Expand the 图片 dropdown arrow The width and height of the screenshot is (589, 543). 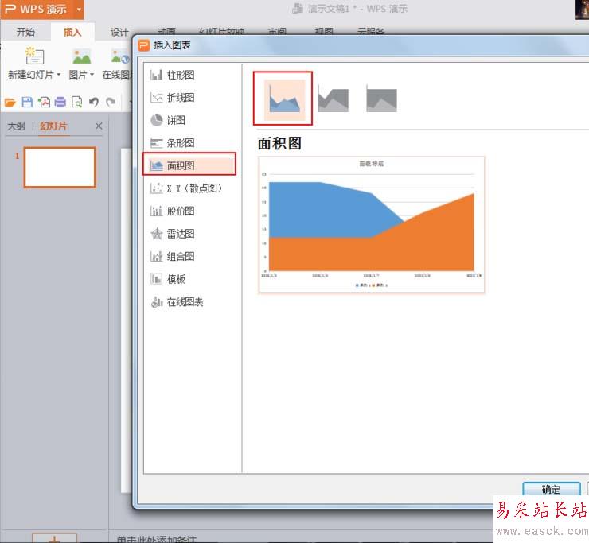92,75
